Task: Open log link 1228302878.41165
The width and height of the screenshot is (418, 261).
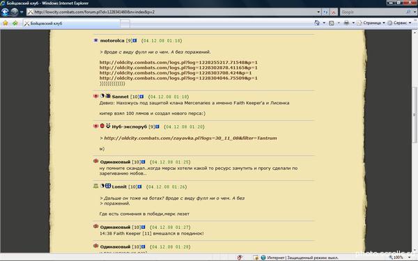Action: (x=178, y=68)
